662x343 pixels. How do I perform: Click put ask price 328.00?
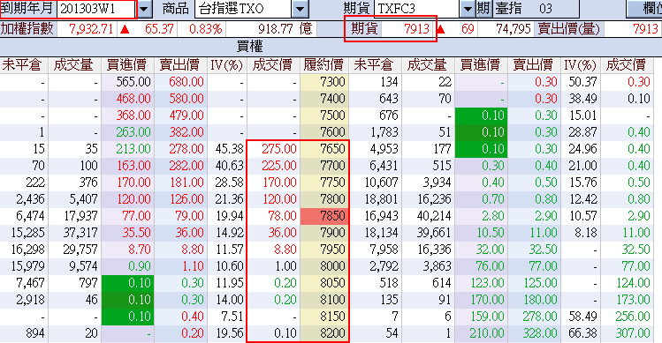(x=540, y=333)
